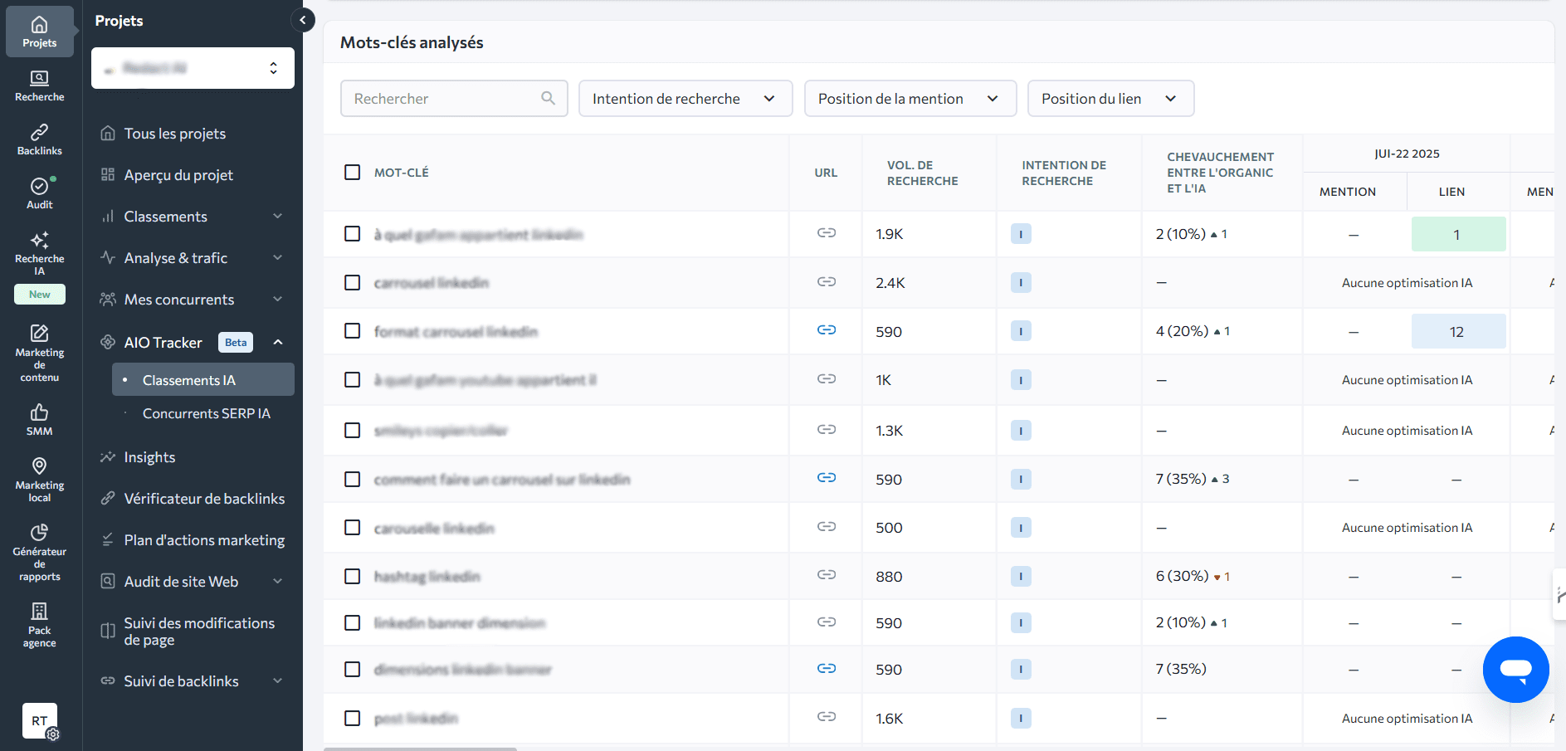
Task: Click blue URL link icon for 4 (20%) row
Action: (x=826, y=330)
